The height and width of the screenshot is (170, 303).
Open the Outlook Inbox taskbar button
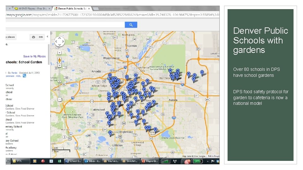pyautogui.click(x=93, y=161)
